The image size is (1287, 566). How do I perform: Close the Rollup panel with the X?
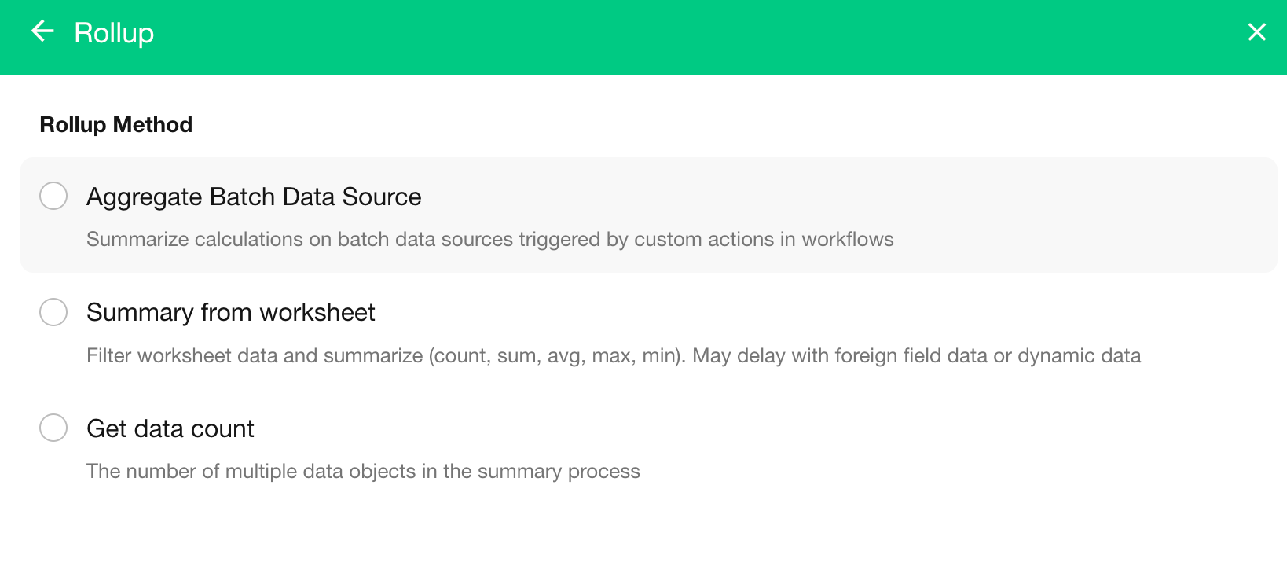coord(1256,31)
